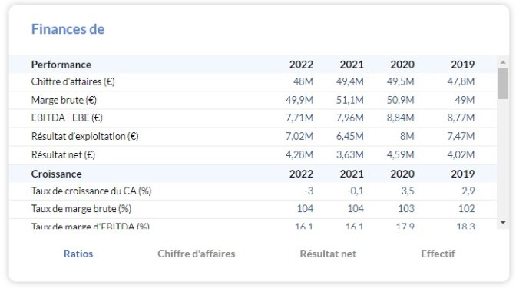Click the EBITDA - EBE (€) row label
Screen dimensions: 516x292
(67, 118)
